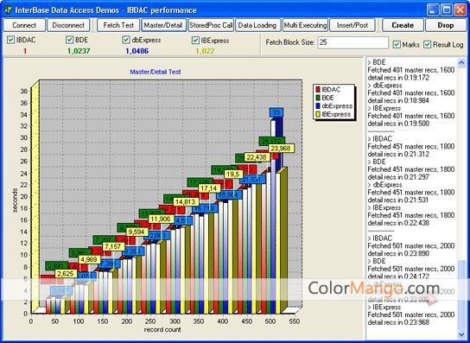Click the Create button
Image resolution: width=470 pixels, height=343 pixels.
coord(403,25)
